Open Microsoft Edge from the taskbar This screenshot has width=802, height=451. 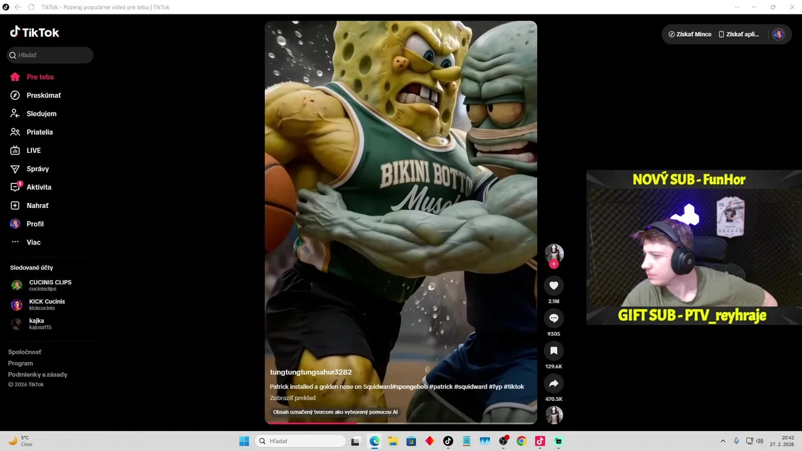coord(375,441)
